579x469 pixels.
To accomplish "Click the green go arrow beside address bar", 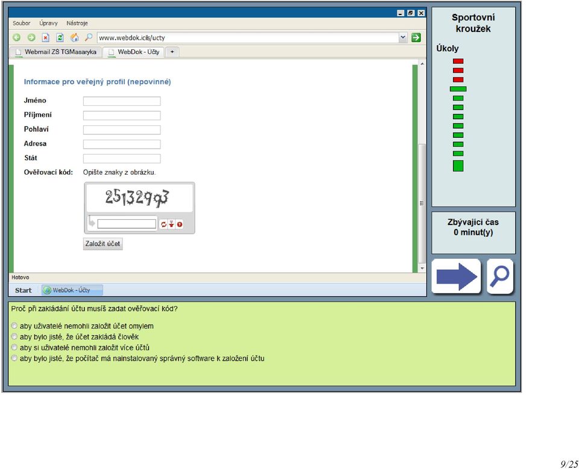I will pyautogui.click(x=416, y=37).
